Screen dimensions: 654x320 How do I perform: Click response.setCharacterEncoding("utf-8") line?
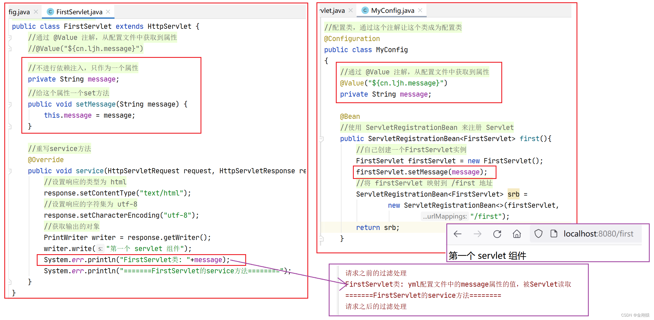pyautogui.click(x=121, y=215)
